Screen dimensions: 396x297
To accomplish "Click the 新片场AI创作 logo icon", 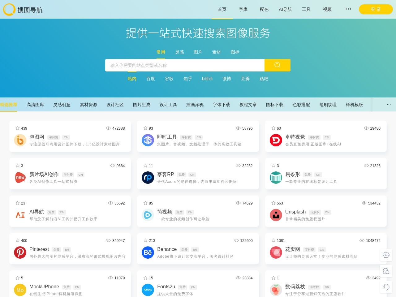I will pyautogui.click(x=20, y=178).
